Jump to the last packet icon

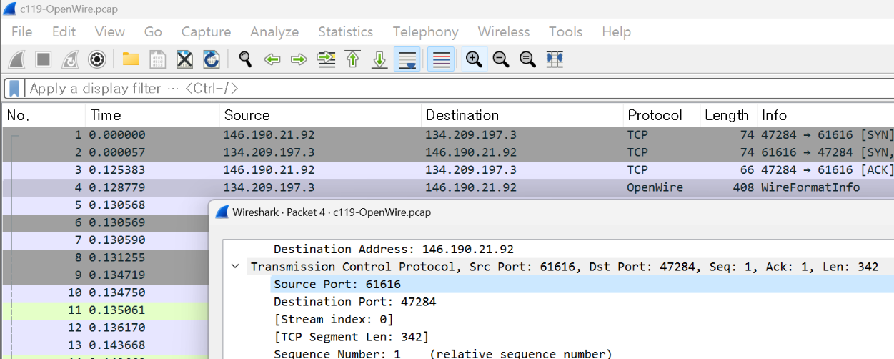(x=379, y=59)
